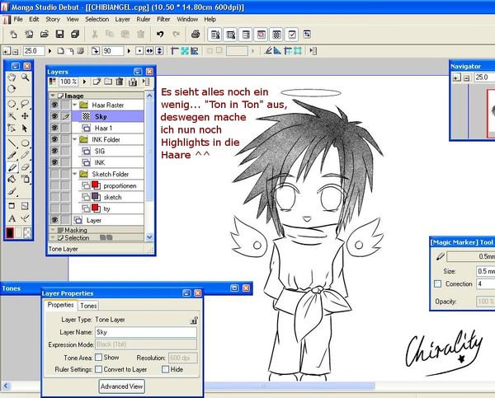This screenshot has width=495, height=398.
Task: Open the File menu
Action: pyautogui.click(x=18, y=19)
